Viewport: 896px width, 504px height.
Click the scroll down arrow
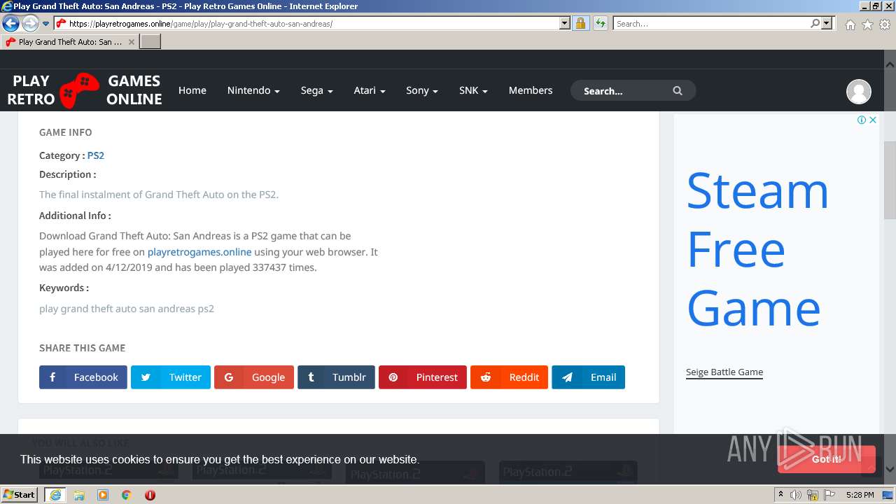pos(890,470)
